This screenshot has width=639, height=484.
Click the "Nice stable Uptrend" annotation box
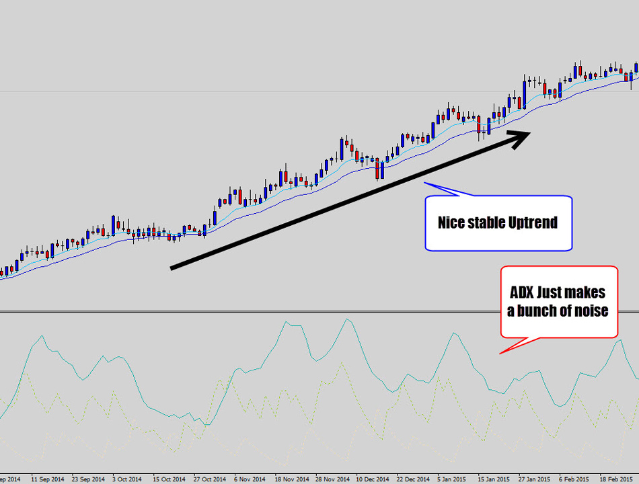[498, 223]
